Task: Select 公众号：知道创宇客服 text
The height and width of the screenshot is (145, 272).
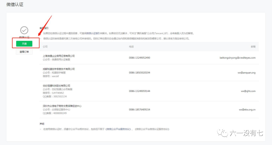Action: click(54, 73)
